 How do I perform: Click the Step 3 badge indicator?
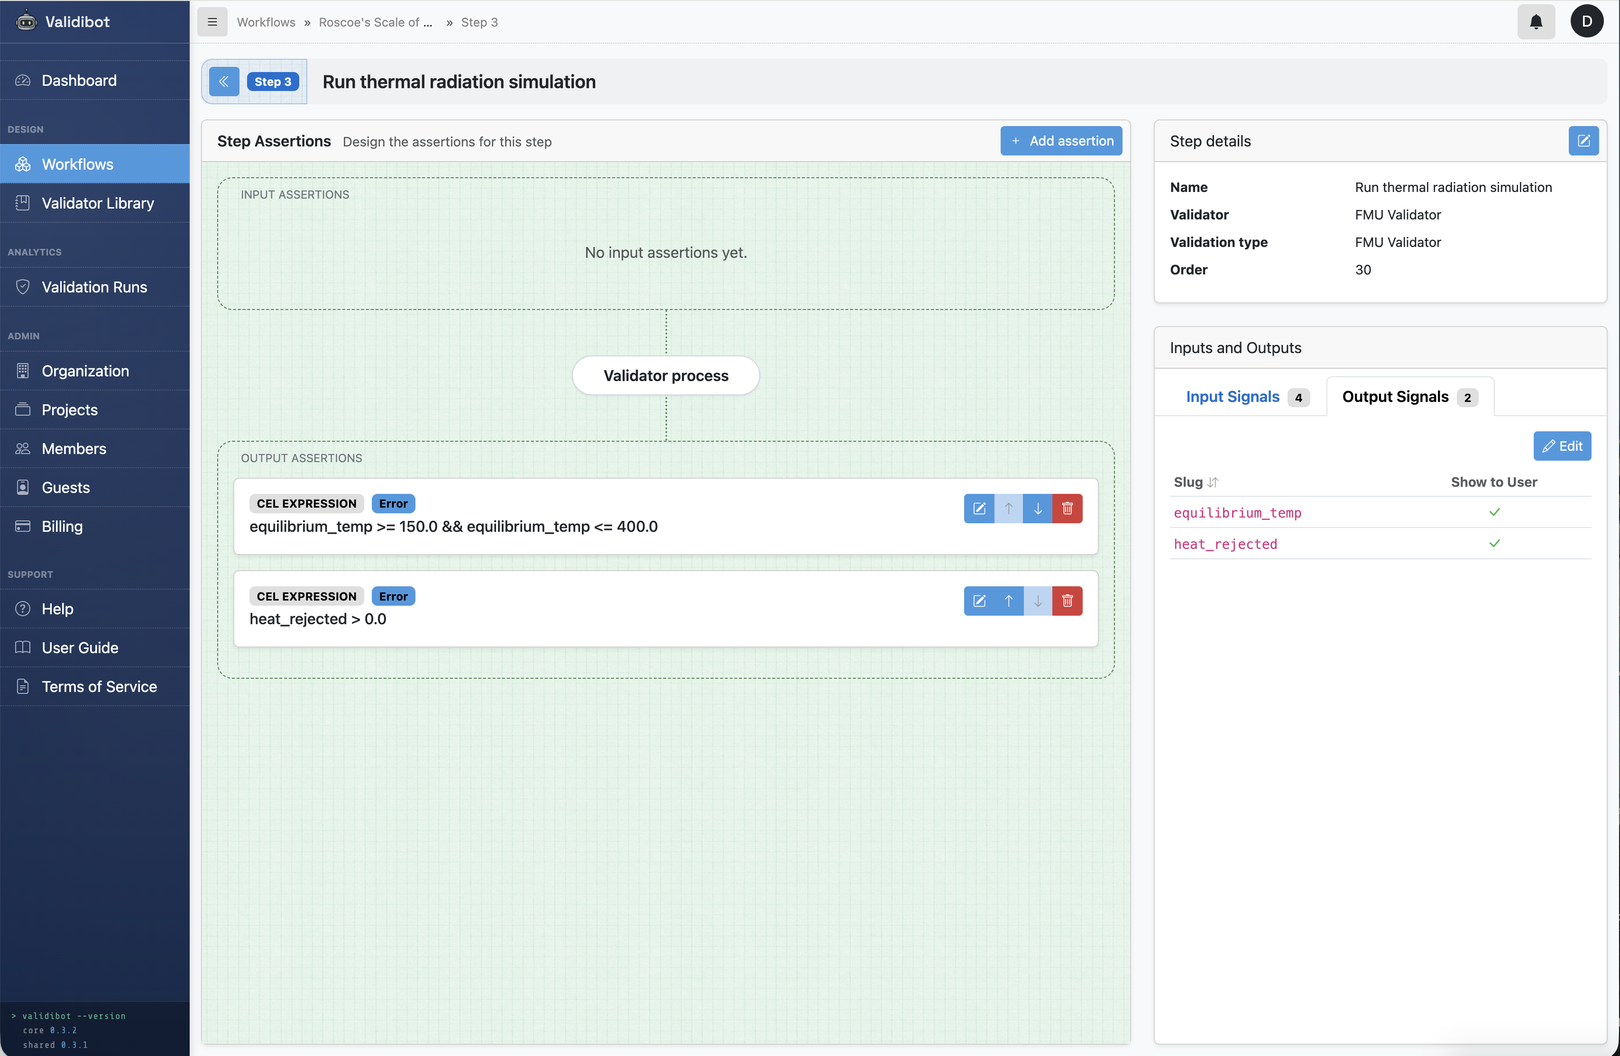pyautogui.click(x=272, y=81)
